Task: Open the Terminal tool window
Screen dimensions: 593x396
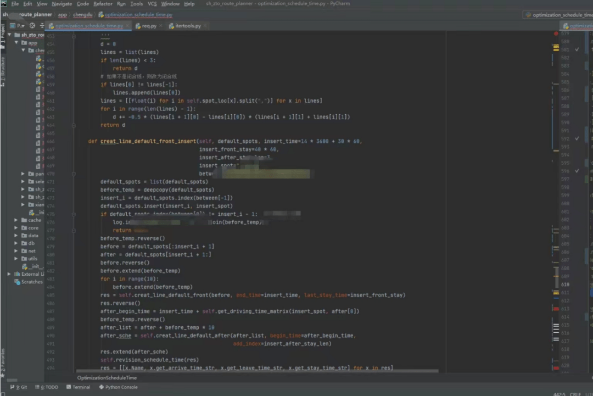Action: coord(79,387)
